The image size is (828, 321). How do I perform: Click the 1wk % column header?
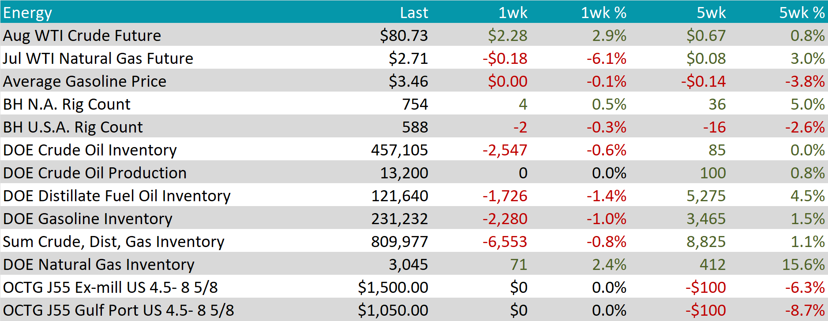[x=603, y=13]
